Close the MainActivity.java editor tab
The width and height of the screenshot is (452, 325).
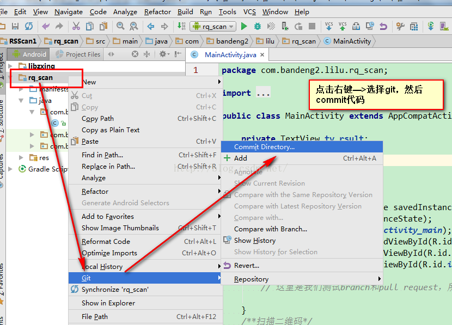tap(262, 55)
